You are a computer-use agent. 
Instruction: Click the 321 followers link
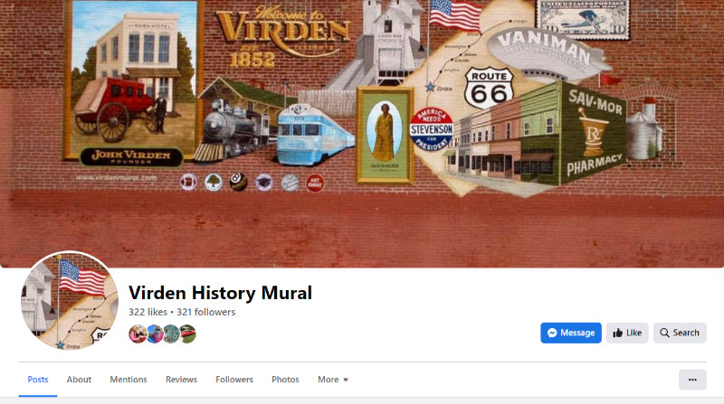pyautogui.click(x=206, y=312)
